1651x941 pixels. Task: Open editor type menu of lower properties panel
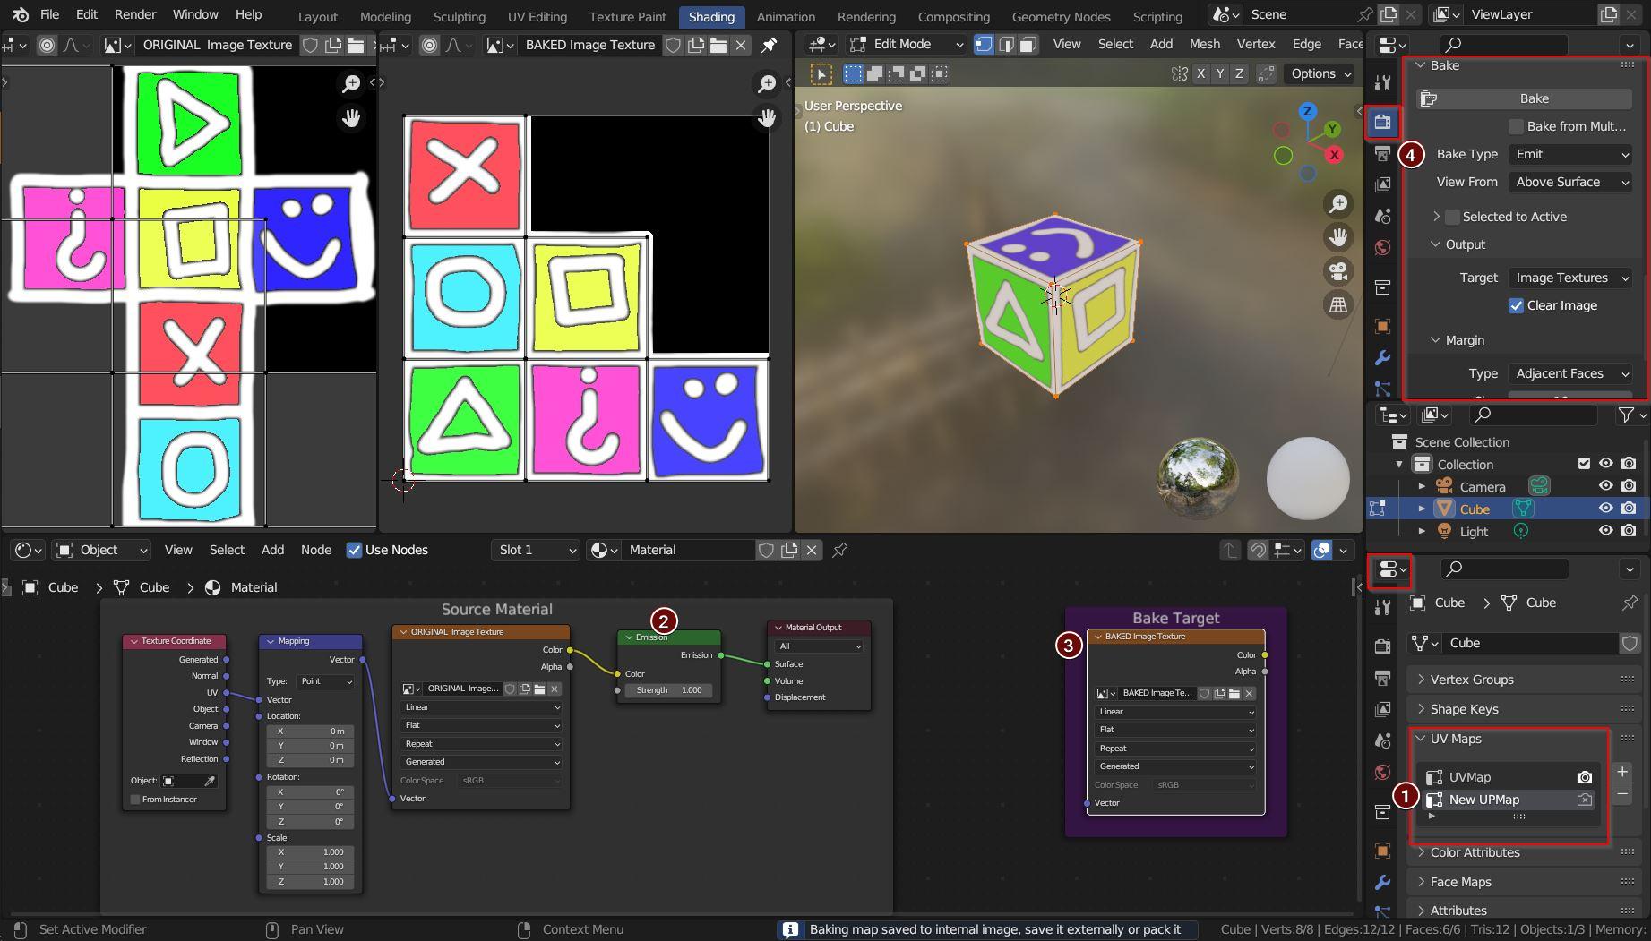click(1392, 569)
